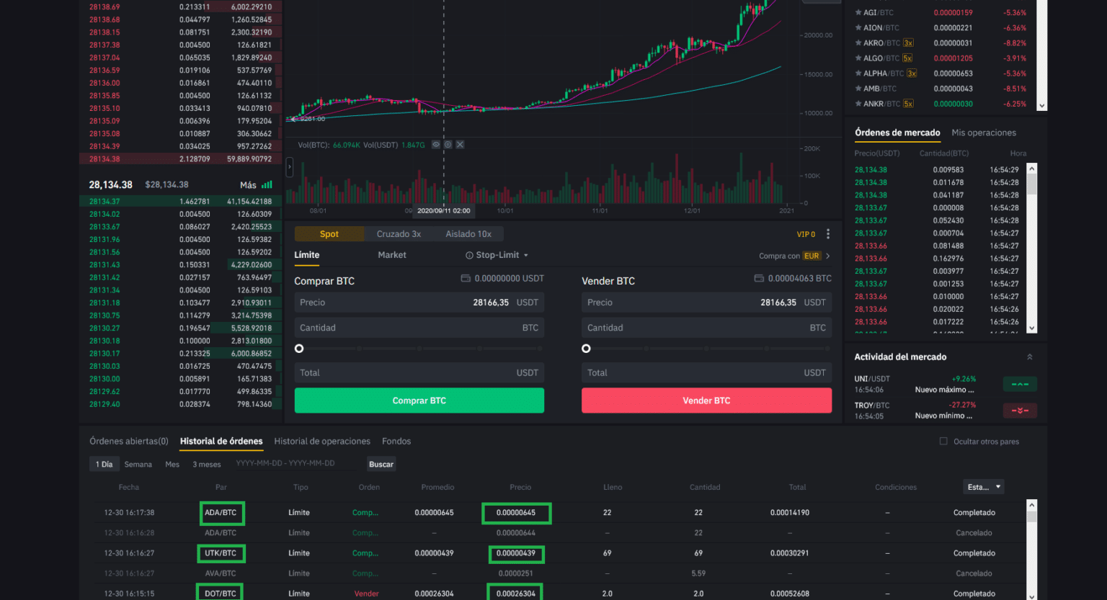Click the red Vender BTC button
Image resolution: width=1107 pixels, height=600 pixels.
(706, 400)
